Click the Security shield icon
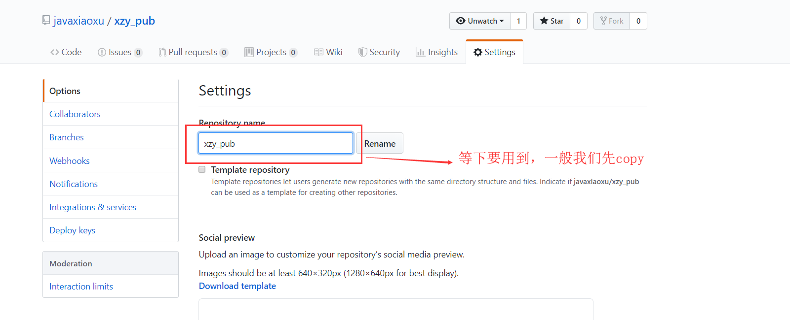Viewport: 790px width, 320px height. [x=362, y=52]
